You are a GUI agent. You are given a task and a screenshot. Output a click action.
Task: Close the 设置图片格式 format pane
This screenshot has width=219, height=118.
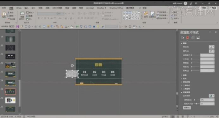(216, 32)
